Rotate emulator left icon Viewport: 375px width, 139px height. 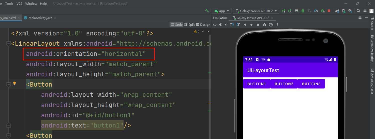point(232,25)
